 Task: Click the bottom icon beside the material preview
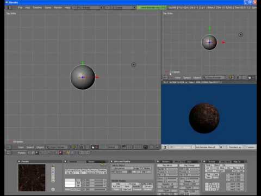point(53,189)
